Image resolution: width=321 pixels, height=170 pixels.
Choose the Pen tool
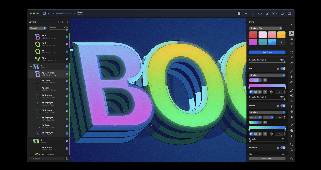(x=292, y=125)
